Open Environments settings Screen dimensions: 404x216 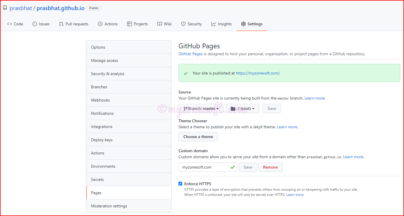tap(129, 166)
